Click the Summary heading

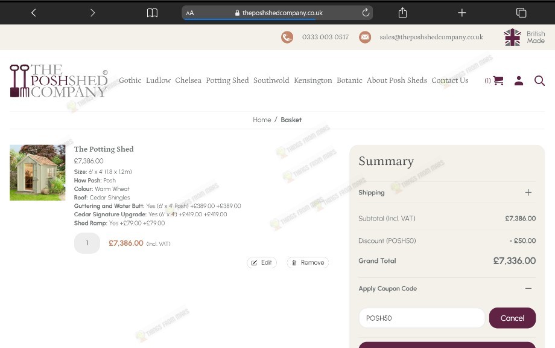point(386,161)
